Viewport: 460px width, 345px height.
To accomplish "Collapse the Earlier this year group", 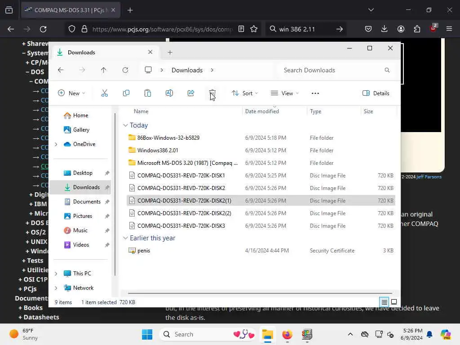I will coord(125,238).
